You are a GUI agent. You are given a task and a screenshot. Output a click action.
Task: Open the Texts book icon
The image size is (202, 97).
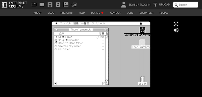tap(42, 5)
